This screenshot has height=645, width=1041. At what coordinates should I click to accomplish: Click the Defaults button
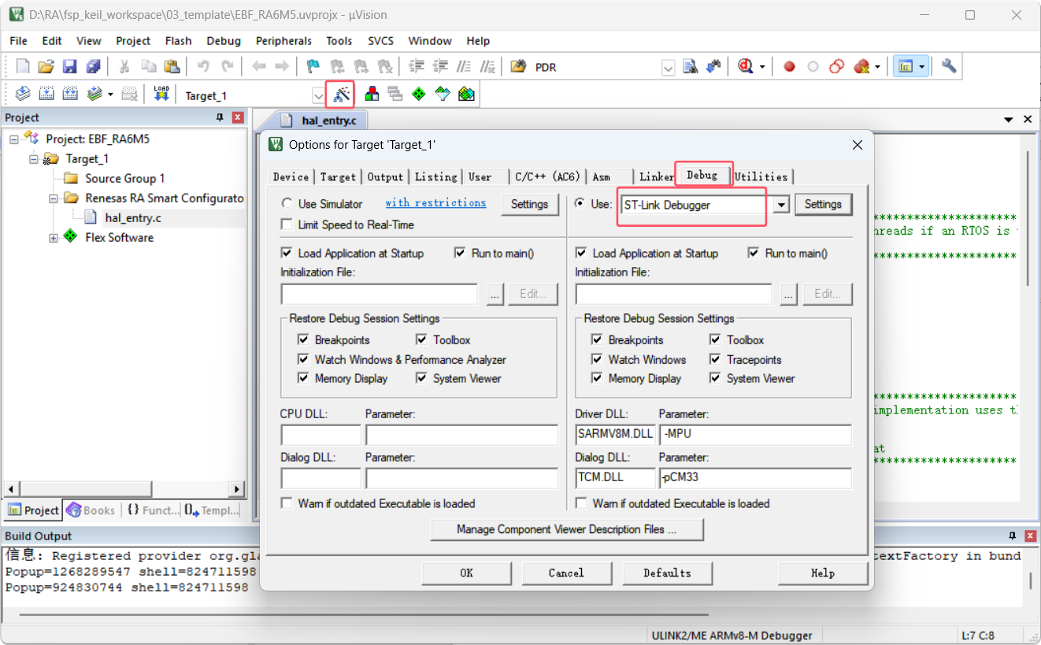(667, 573)
